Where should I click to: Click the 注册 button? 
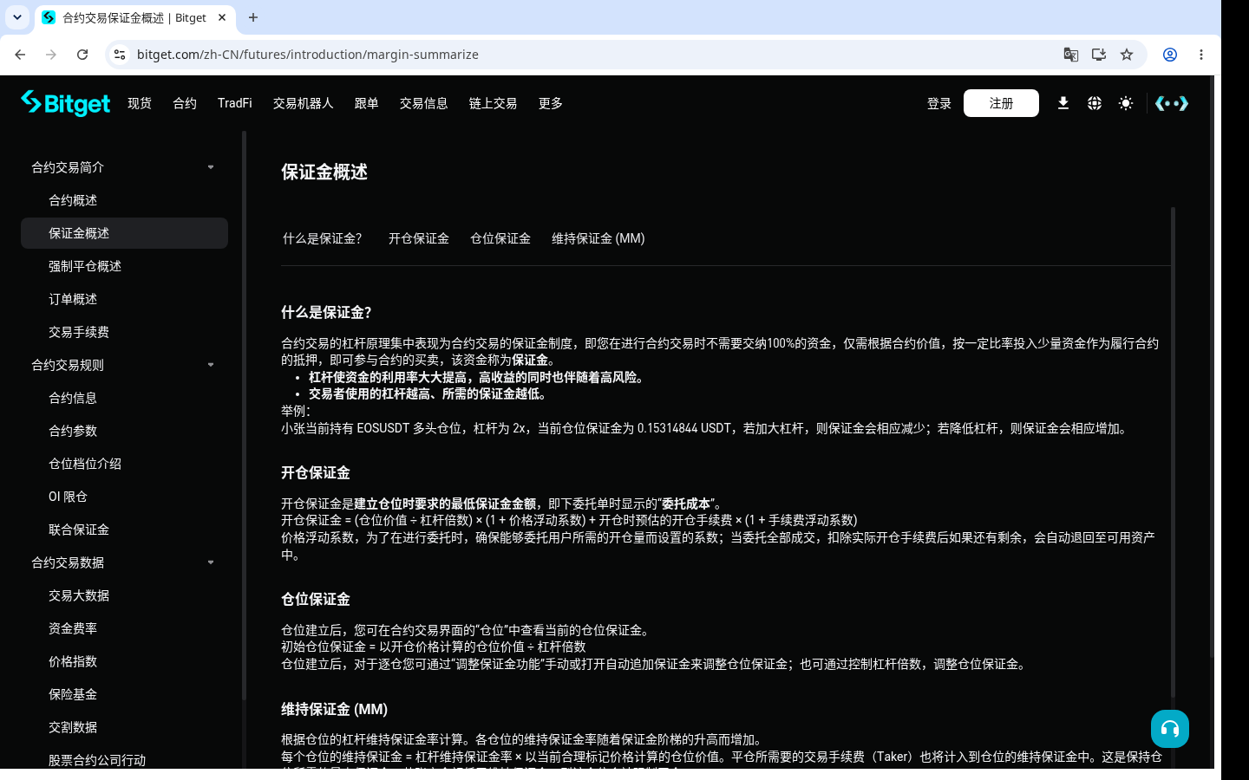coord(1001,103)
